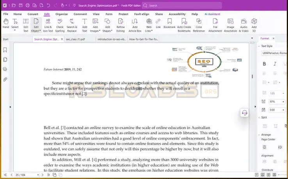
Task: Open the character spacing 0.00 dropdown
Action: coord(283,110)
